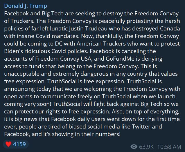Click the red heart reaction icon
The width and height of the screenshot is (185, 152).
coord(8,144)
